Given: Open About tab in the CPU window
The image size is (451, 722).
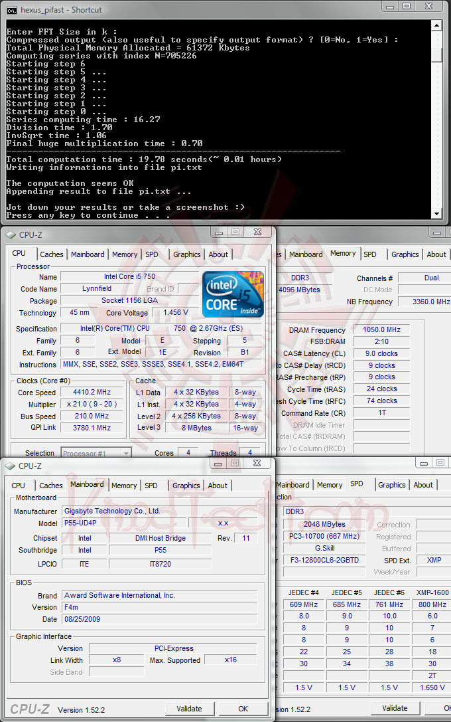Looking at the screenshot, I should 218,254.
